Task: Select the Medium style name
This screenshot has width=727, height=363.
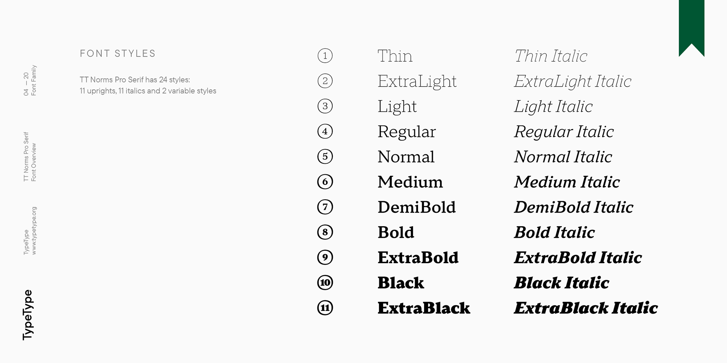Action: click(x=410, y=182)
